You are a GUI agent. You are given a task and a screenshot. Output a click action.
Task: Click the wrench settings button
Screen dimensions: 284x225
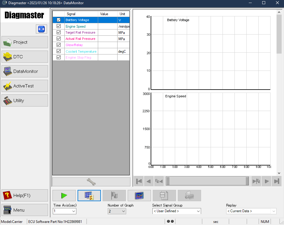click(91, 182)
